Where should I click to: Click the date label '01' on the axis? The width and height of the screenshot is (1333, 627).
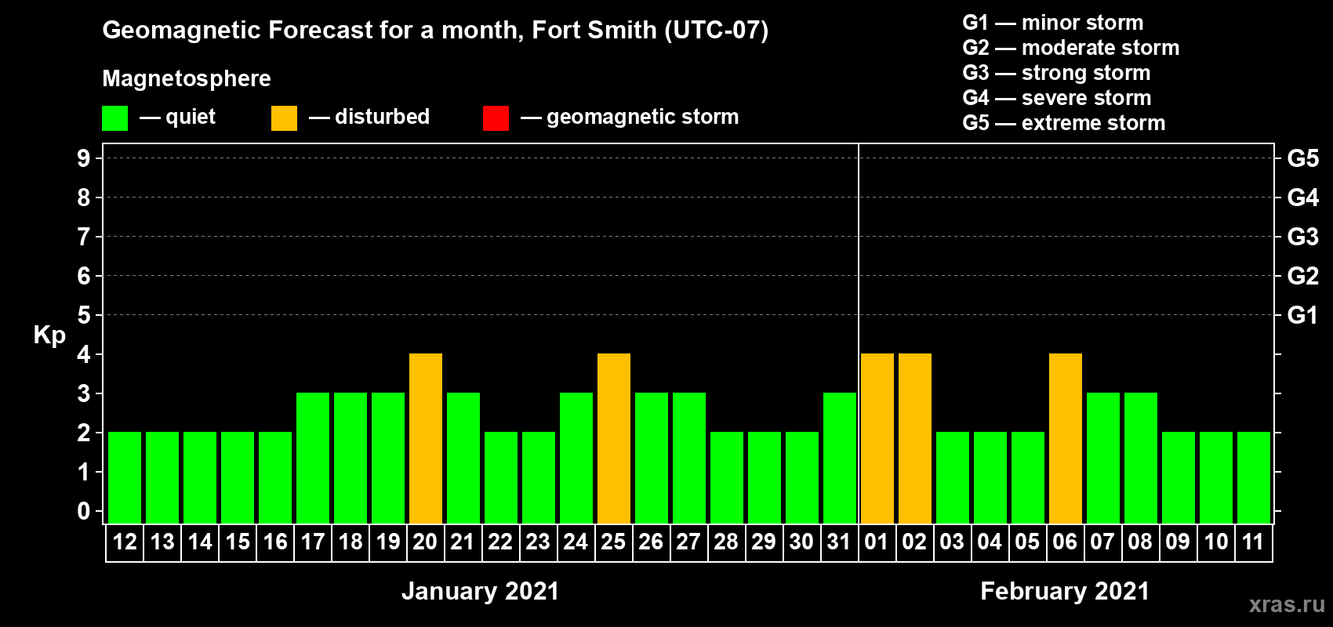pos(877,542)
